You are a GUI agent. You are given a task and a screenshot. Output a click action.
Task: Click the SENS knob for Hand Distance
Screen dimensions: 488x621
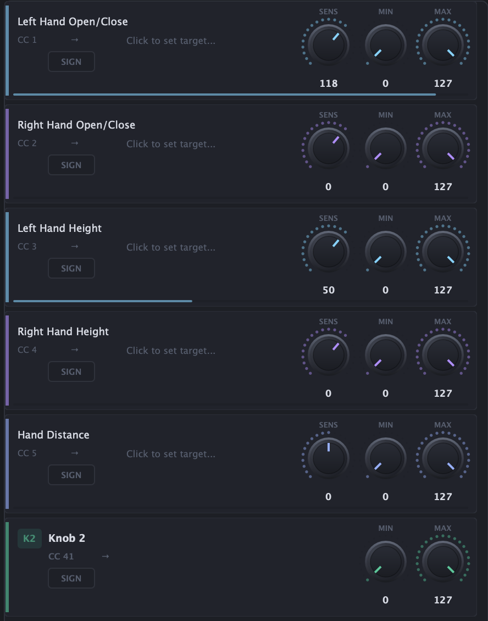coord(329,459)
